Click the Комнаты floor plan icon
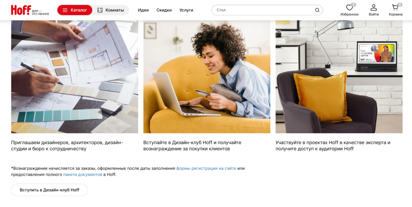The width and height of the screenshot is (412, 207). (100, 10)
